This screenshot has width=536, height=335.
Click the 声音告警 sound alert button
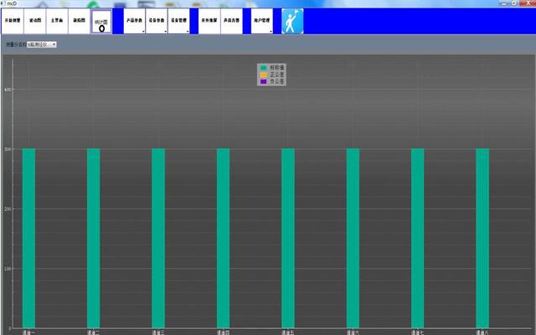point(232,22)
